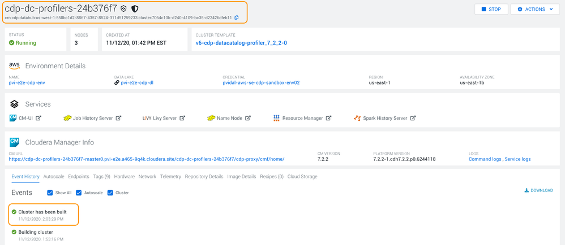Open CM-UI service external link icon
The image size is (565, 245).
coord(38,118)
